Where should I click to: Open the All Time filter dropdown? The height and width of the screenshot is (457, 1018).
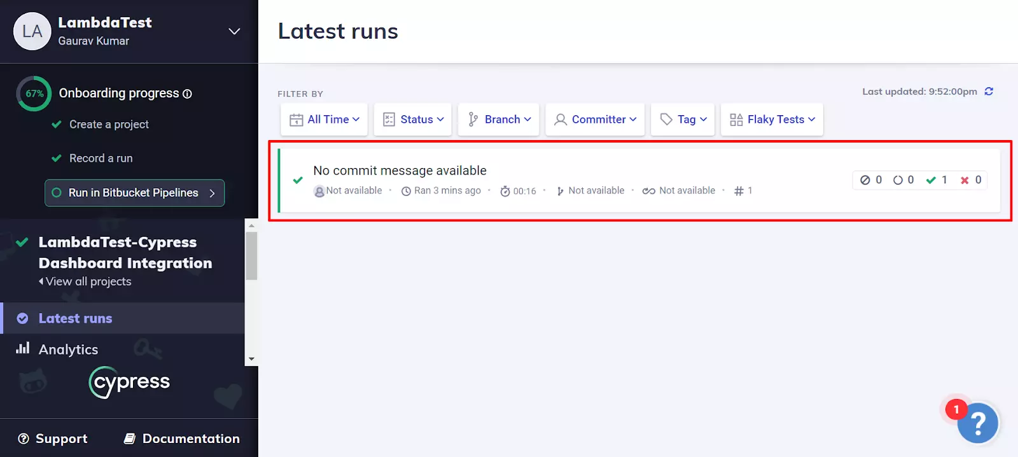tap(324, 120)
